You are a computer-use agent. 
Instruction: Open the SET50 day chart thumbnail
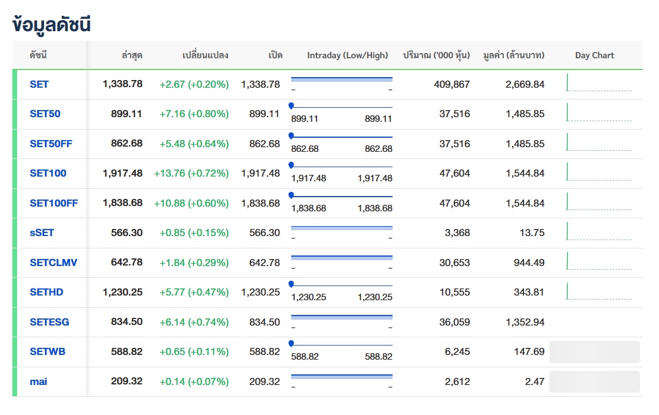pos(598,113)
